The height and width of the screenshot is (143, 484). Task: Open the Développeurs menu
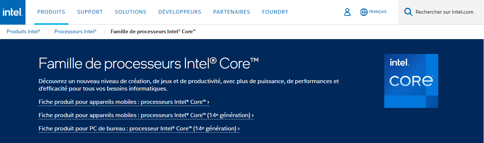click(180, 12)
